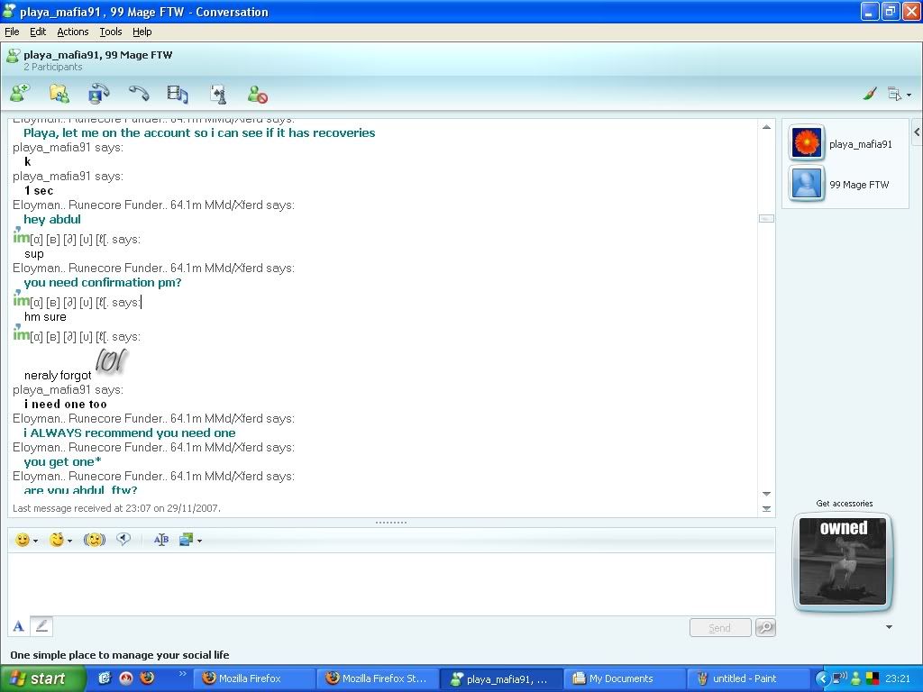Open the share media activities icon

tap(178, 93)
